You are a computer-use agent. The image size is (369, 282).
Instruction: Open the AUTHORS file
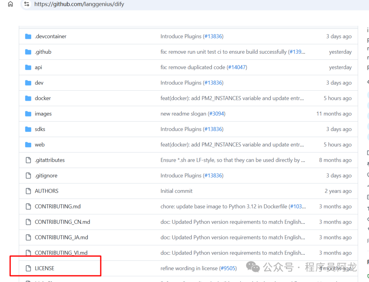pyautogui.click(x=46, y=191)
